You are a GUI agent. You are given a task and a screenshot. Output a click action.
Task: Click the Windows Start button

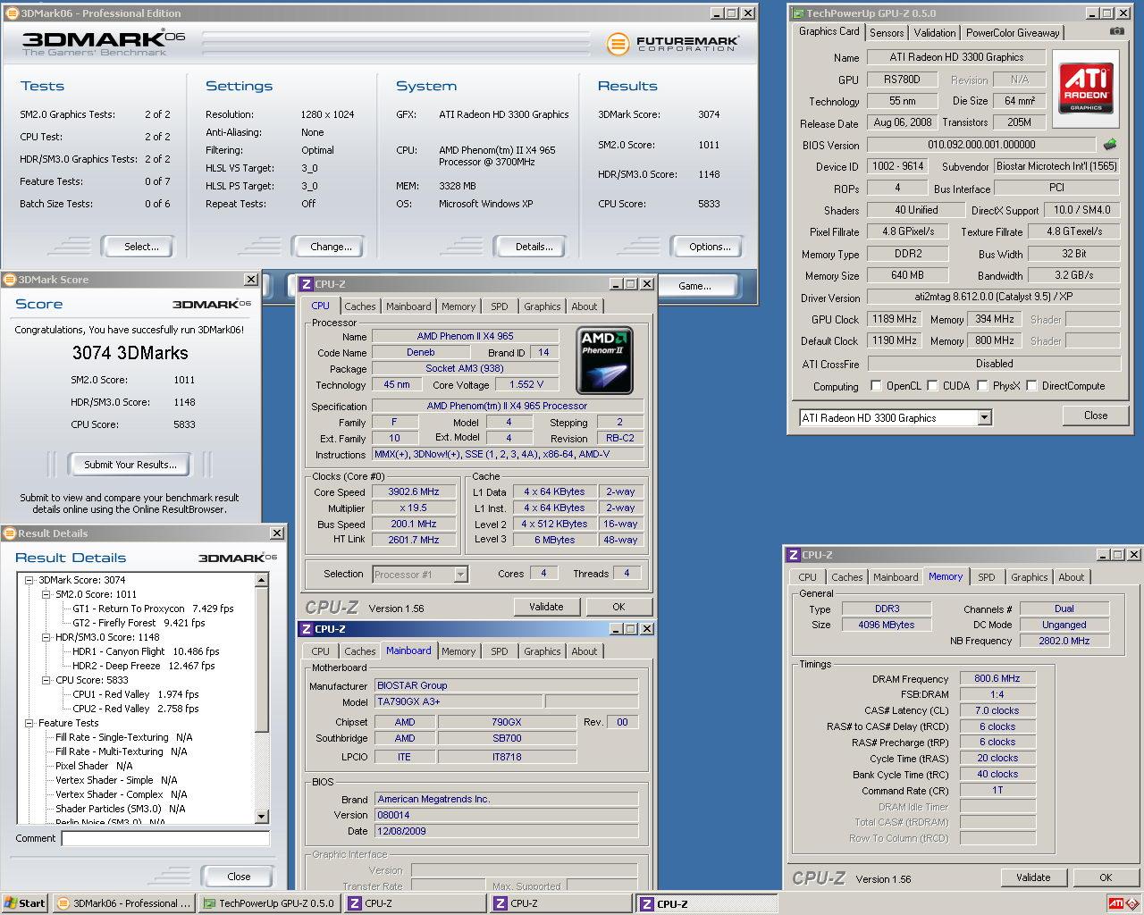pos(24,903)
